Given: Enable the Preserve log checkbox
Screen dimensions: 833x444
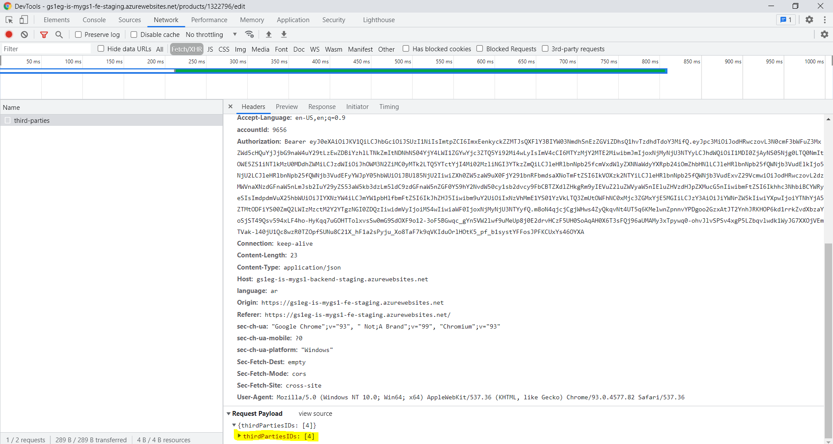Looking at the screenshot, I should (79, 34).
